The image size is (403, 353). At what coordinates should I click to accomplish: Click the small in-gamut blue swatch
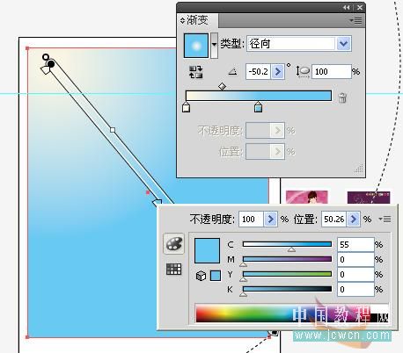pos(216,276)
